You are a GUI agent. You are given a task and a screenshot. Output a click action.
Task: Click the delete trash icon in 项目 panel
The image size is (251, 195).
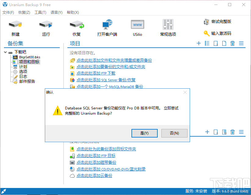[232, 43]
